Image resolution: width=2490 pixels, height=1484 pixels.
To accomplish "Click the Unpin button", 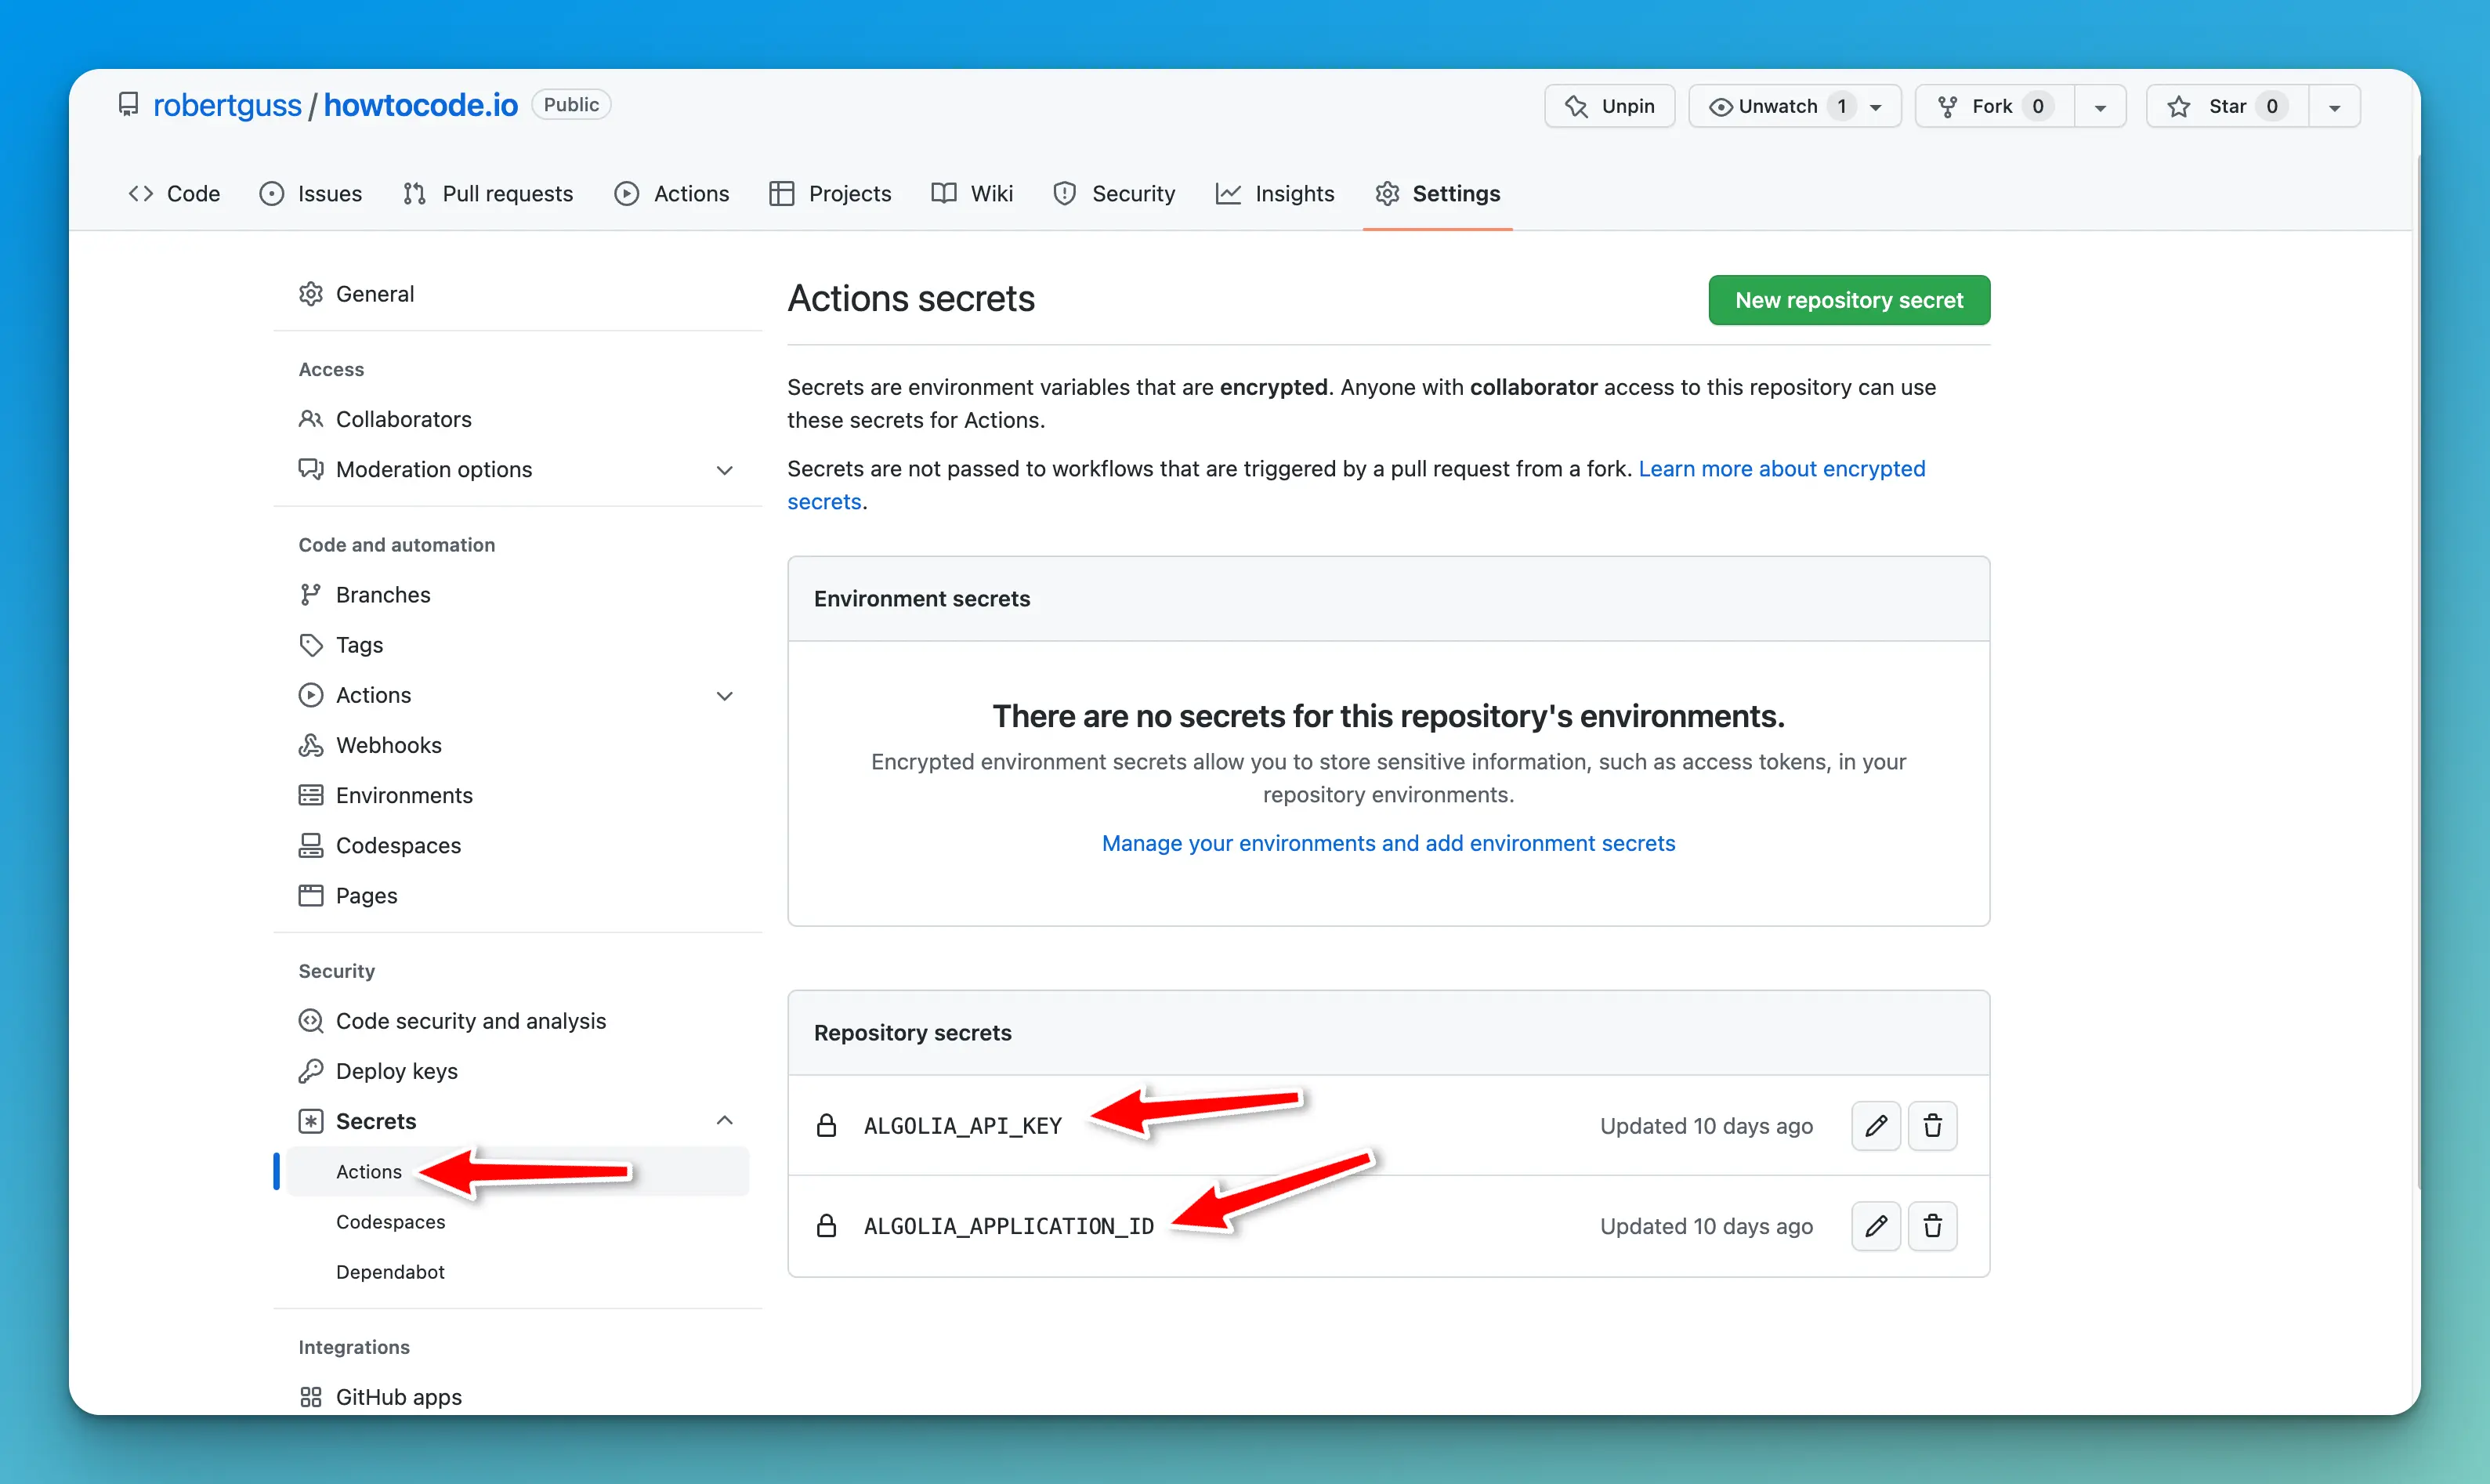I will pyautogui.click(x=1609, y=106).
